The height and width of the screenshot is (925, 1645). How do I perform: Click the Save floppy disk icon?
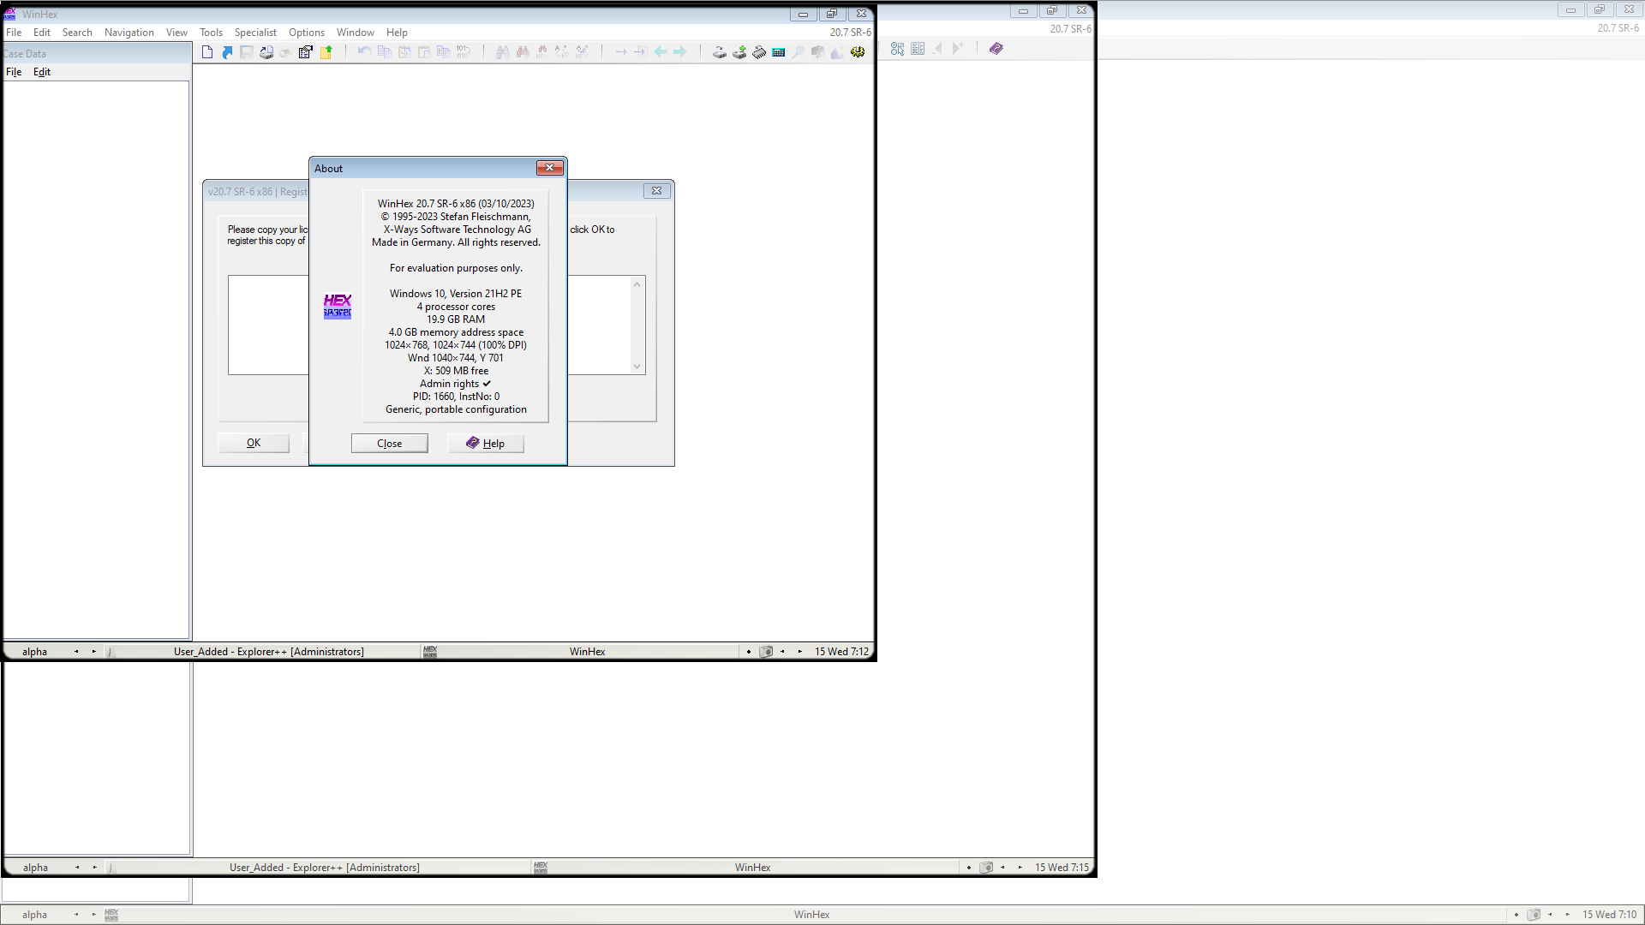(247, 52)
